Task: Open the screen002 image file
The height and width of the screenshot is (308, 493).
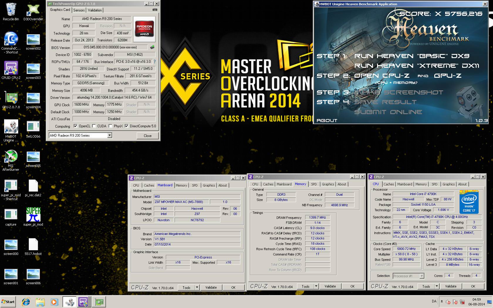Action: pyautogui.click(x=33, y=41)
